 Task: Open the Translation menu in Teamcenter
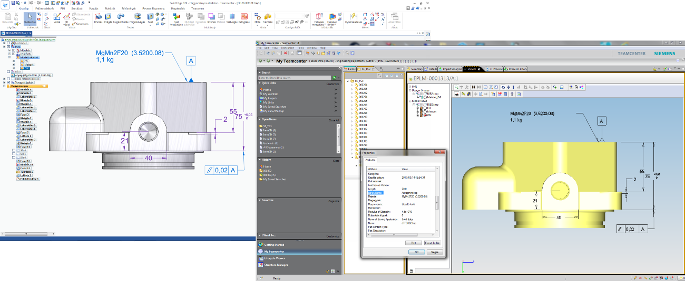[287, 48]
